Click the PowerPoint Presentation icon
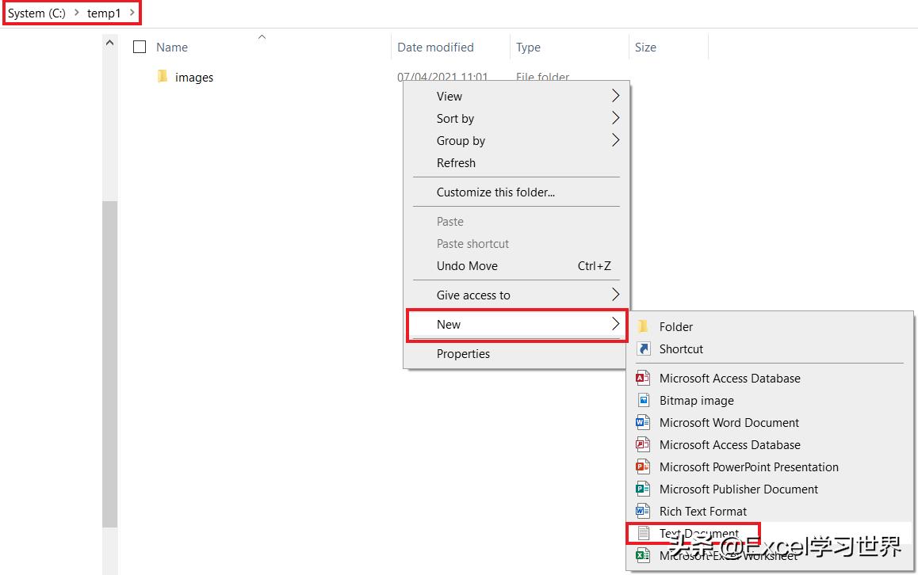918x575 pixels. tap(644, 466)
